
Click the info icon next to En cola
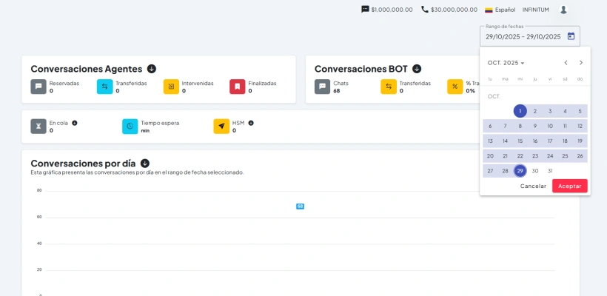75,123
